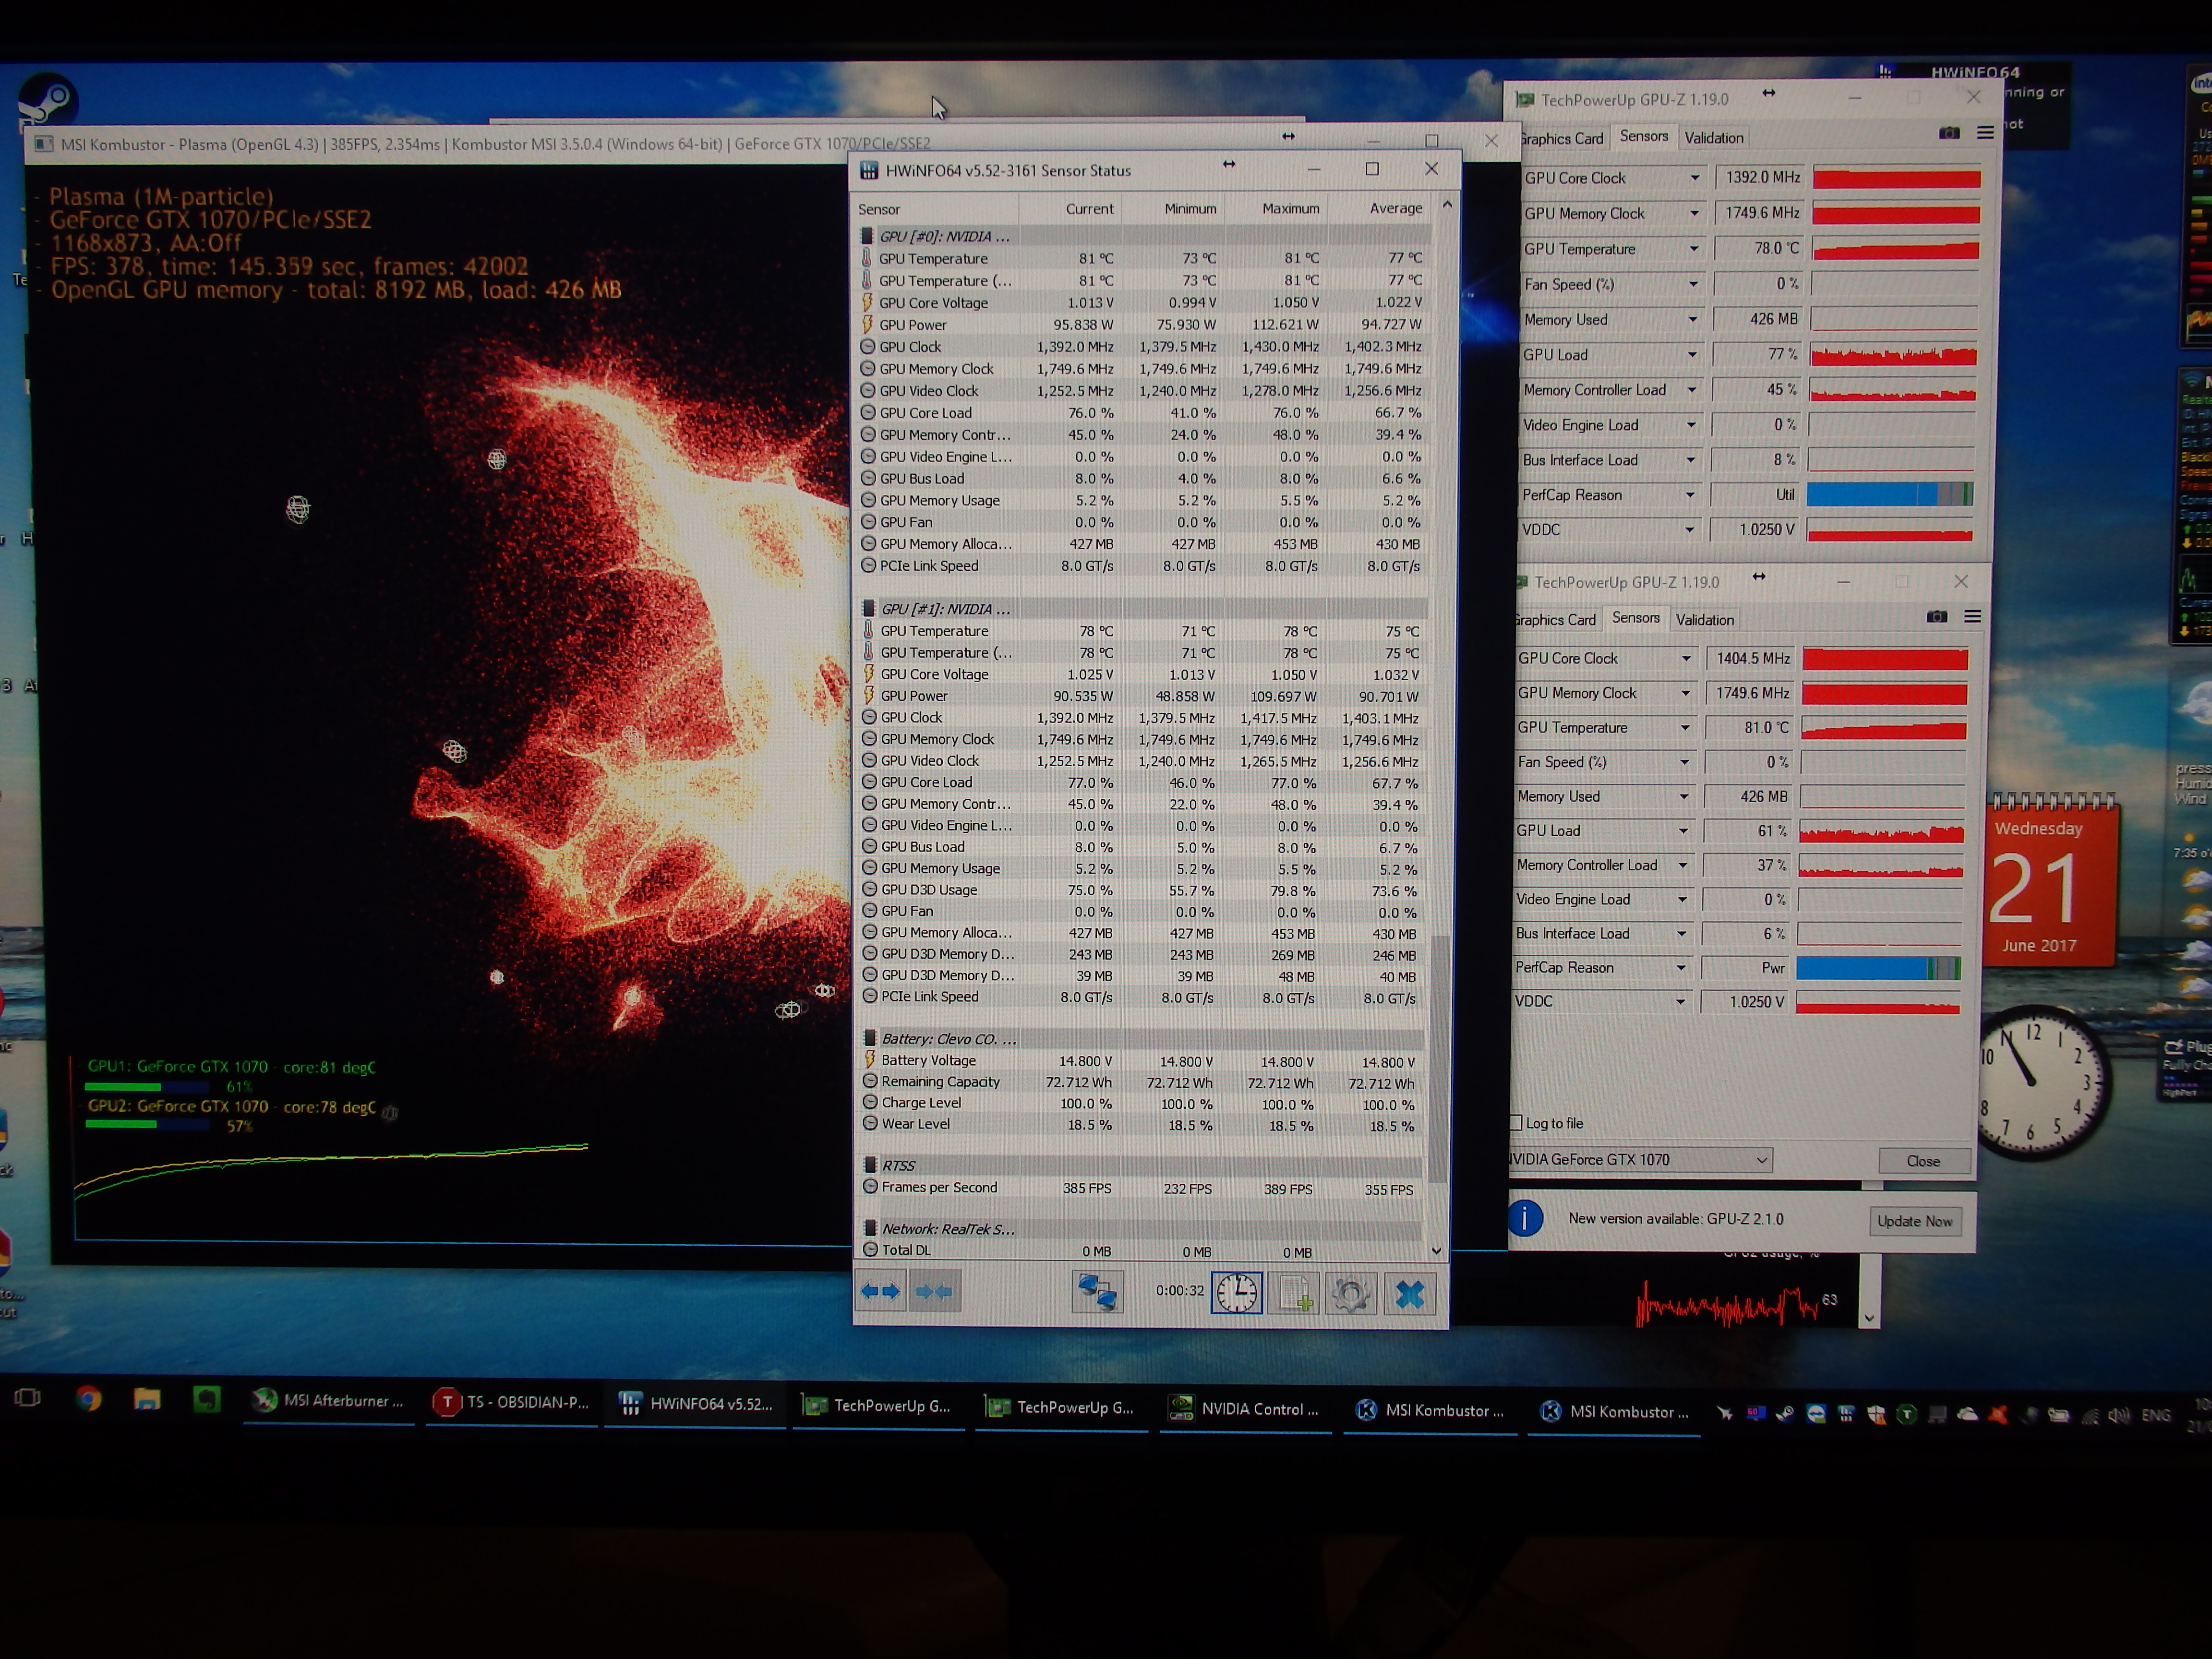Switch to Graphics Card tab in upper GPU-Z
This screenshot has width=2212, height=1659.
pos(1561,139)
